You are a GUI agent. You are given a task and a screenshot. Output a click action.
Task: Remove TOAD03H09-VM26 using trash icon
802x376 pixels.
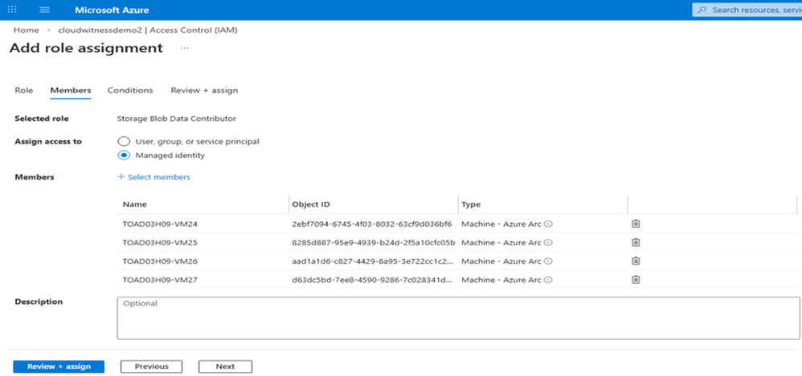click(636, 261)
